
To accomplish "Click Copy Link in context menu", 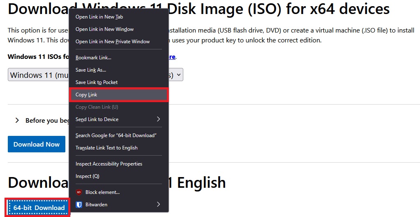I will click(86, 95).
